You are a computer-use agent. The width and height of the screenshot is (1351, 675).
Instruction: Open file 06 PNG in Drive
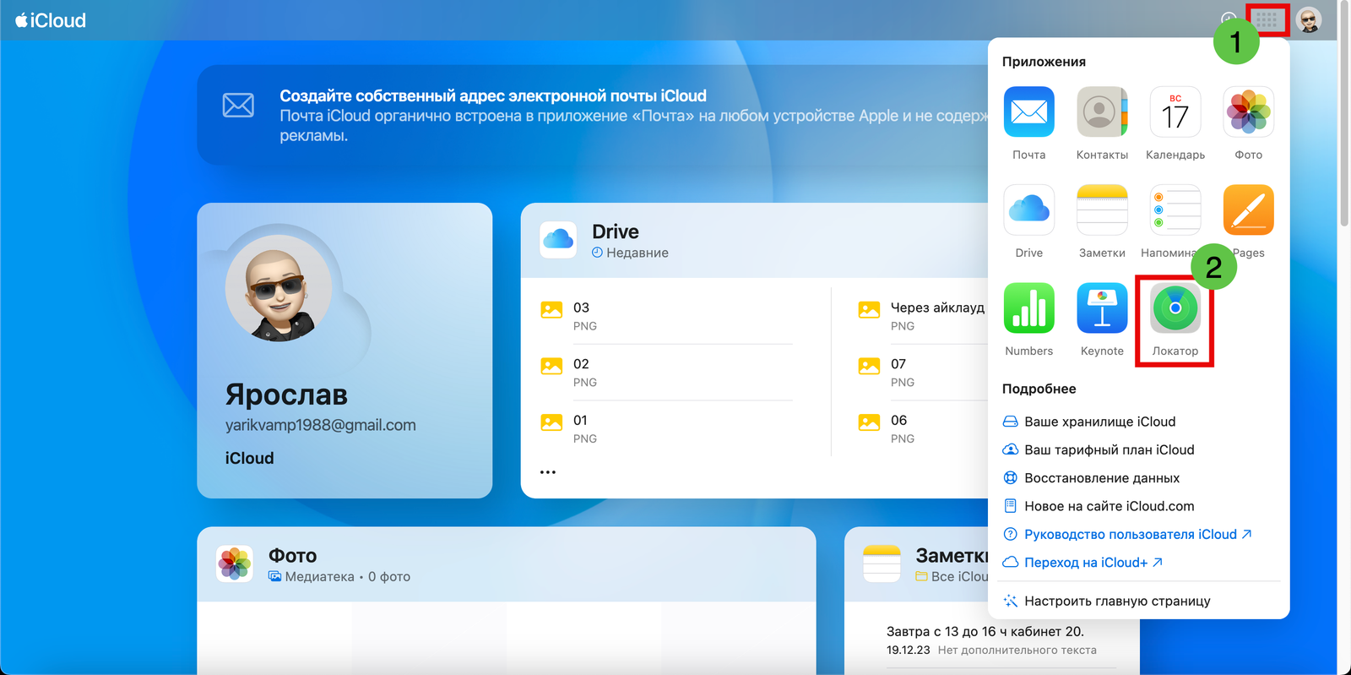click(922, 428)
